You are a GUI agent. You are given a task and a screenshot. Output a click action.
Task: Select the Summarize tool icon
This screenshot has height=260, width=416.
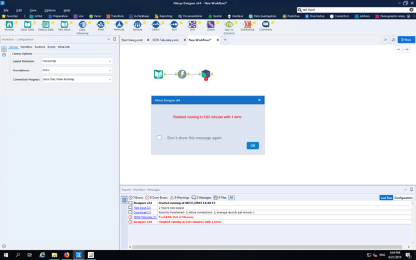pyautogui.click(x=247, y=25)
